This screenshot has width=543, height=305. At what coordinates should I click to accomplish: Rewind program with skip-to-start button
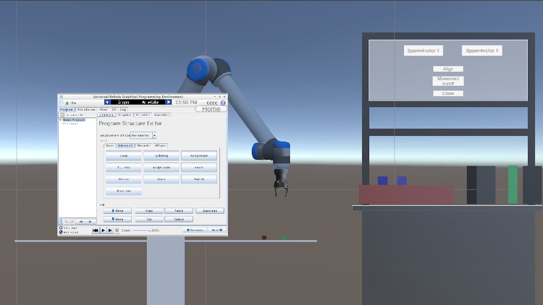click(95, 230)
